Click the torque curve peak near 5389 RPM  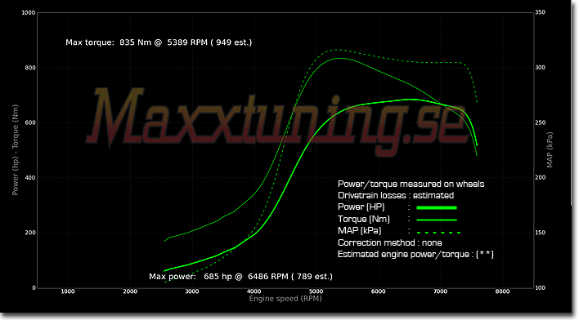coord(339,58)
